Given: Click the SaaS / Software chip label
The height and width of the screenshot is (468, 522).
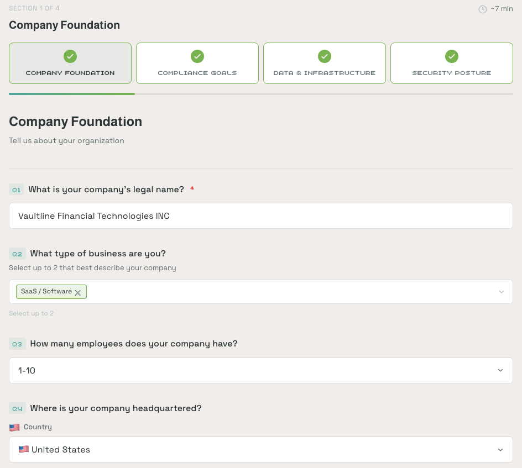Looking at the screenshot, I should pos(46,291).
